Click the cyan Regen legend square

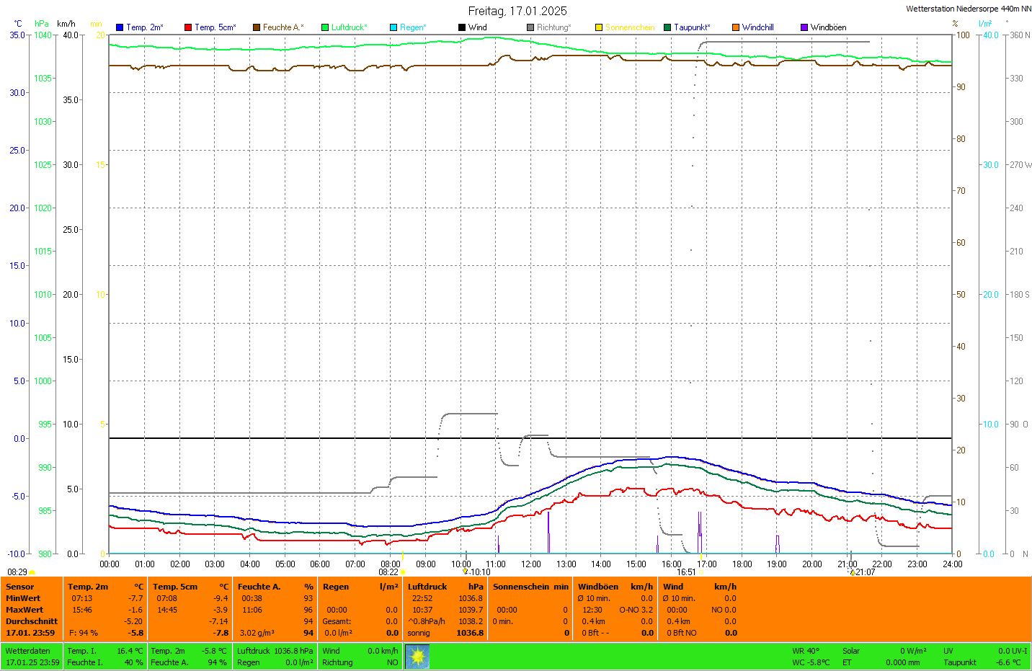coord(393,27)
